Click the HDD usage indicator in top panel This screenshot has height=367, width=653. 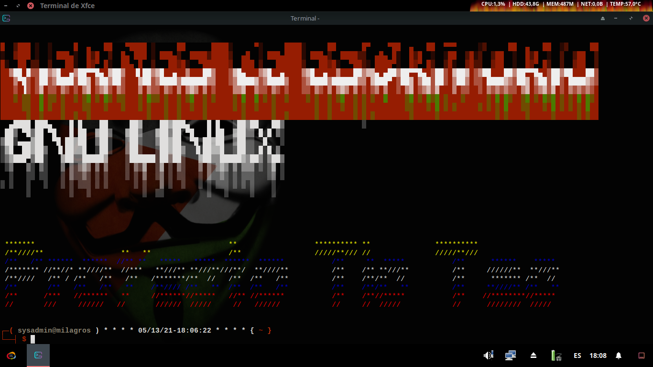pos(525,4)
